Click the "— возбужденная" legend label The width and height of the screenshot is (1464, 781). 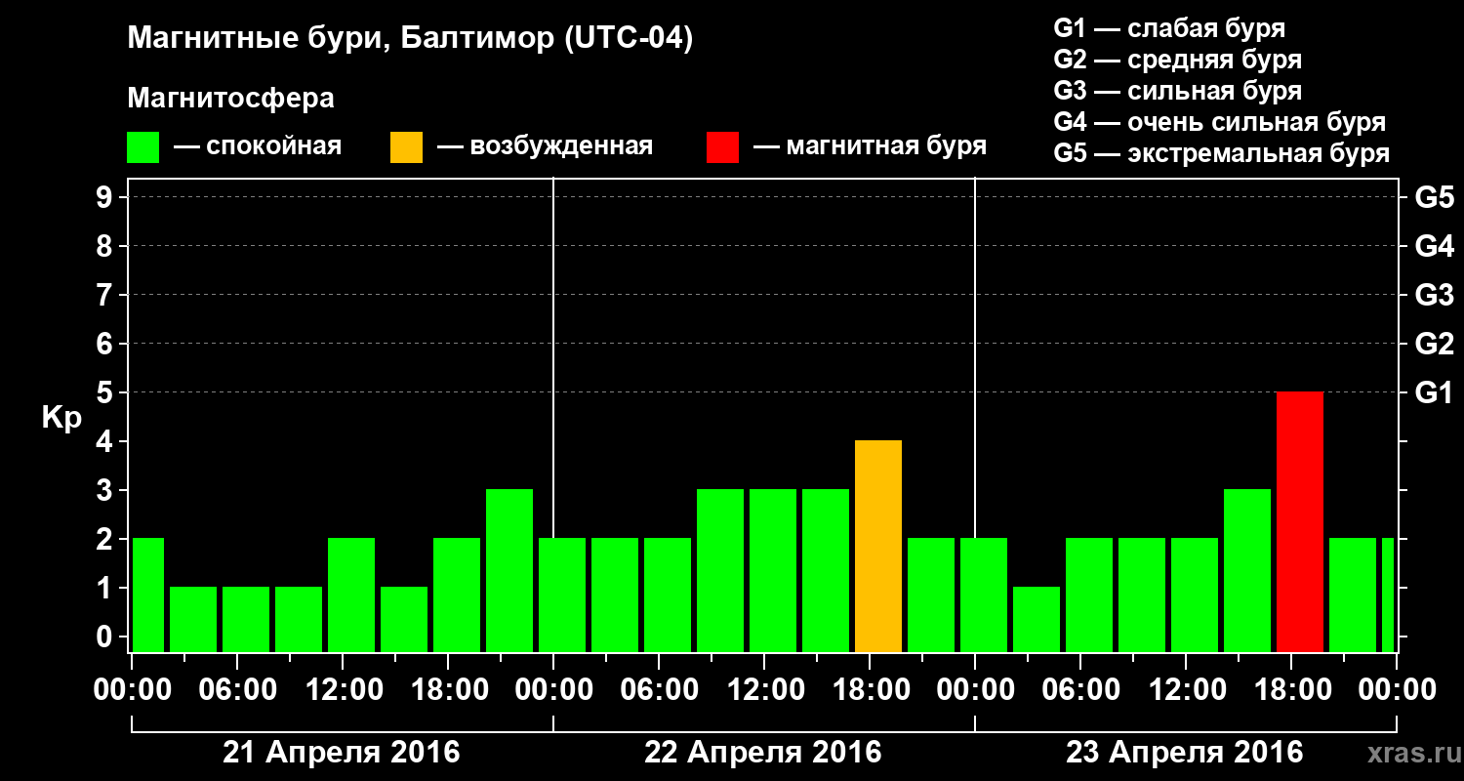545,147
